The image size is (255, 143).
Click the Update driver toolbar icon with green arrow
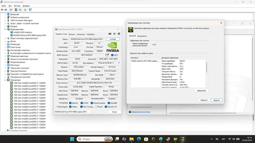[25, 10]
